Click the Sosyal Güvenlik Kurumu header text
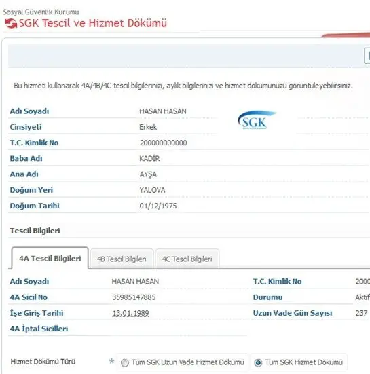This screenshot has width=370, height=374. (x=41, y=12)
